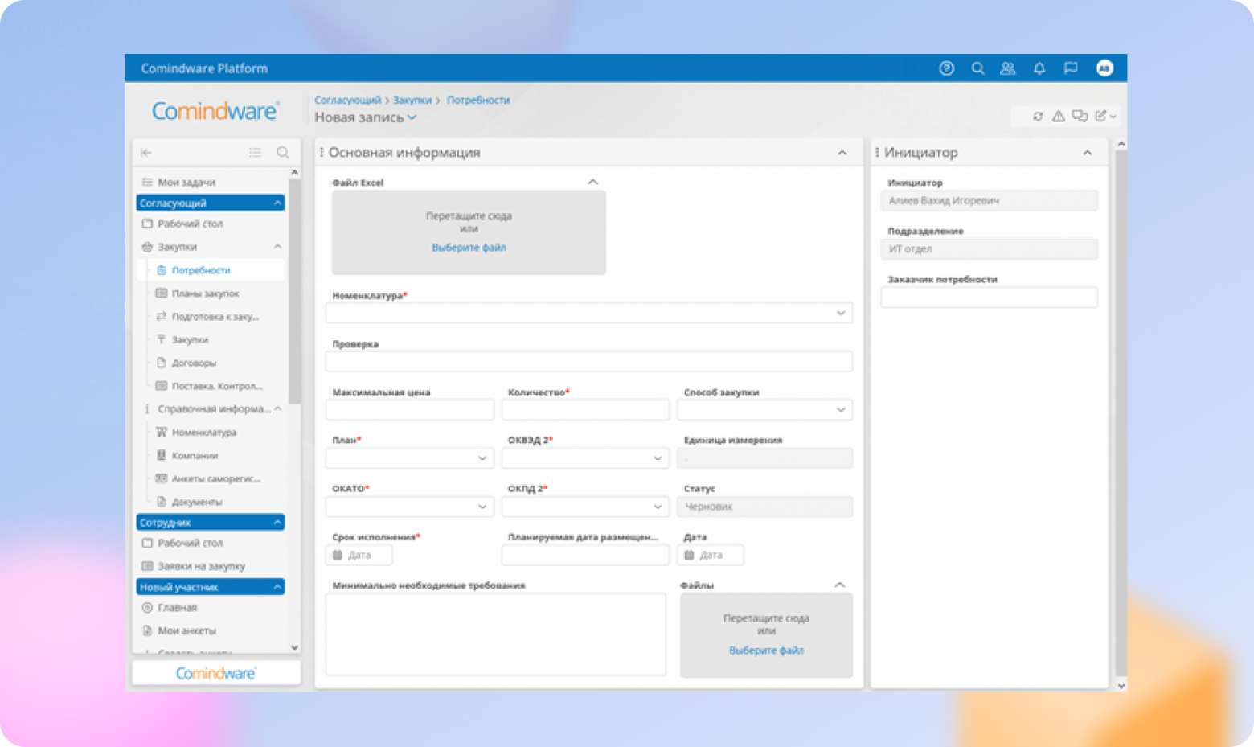Collapse the Инициатор panel
The width and height of the screenshot is (1254, 747).
(1087, 153)
